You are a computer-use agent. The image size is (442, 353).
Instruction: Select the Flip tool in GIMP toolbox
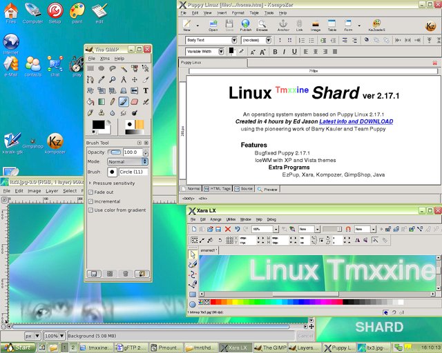coord(135,90)
